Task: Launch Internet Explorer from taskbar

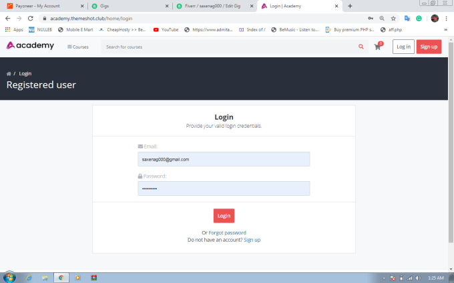Action: coord(29,278)
